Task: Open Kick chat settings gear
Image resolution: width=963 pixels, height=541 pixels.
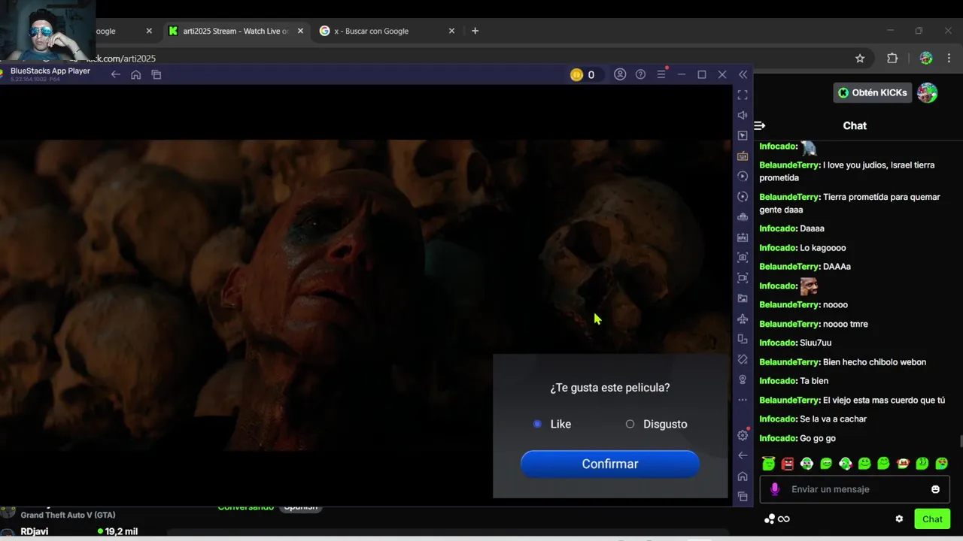Action: [x=899, y=518]
